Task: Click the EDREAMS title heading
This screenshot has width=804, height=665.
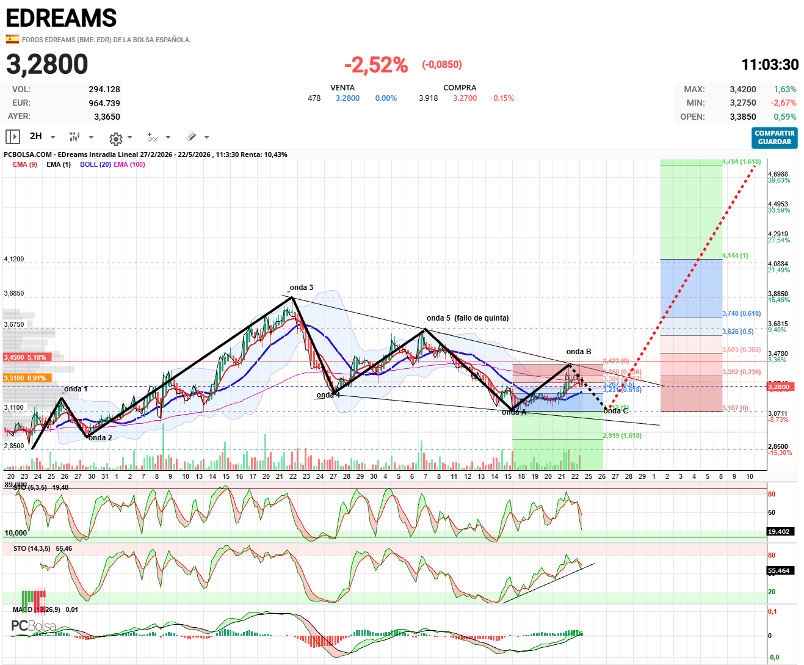Action: tap(61, 18)
